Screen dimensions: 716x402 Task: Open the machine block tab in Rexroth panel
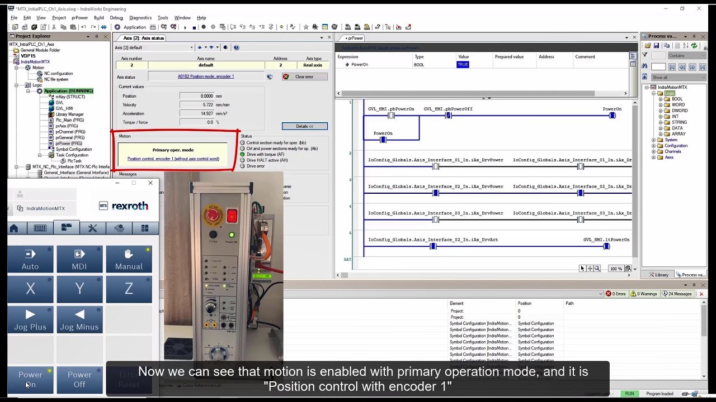pyautogui.click(x=119, y=228)
